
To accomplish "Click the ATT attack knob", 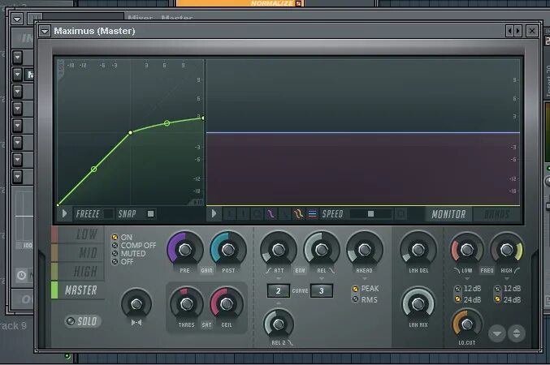I will coord(279,249).
